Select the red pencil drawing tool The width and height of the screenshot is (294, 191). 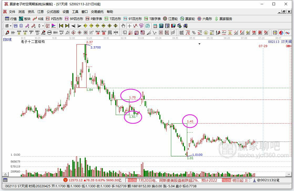pyautogui.click(x=7, y=33)
